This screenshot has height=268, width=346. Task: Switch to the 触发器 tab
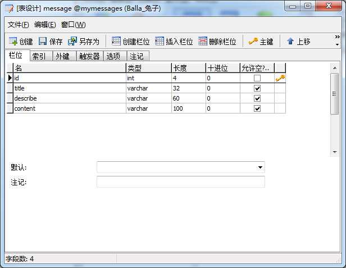[89, 56]
